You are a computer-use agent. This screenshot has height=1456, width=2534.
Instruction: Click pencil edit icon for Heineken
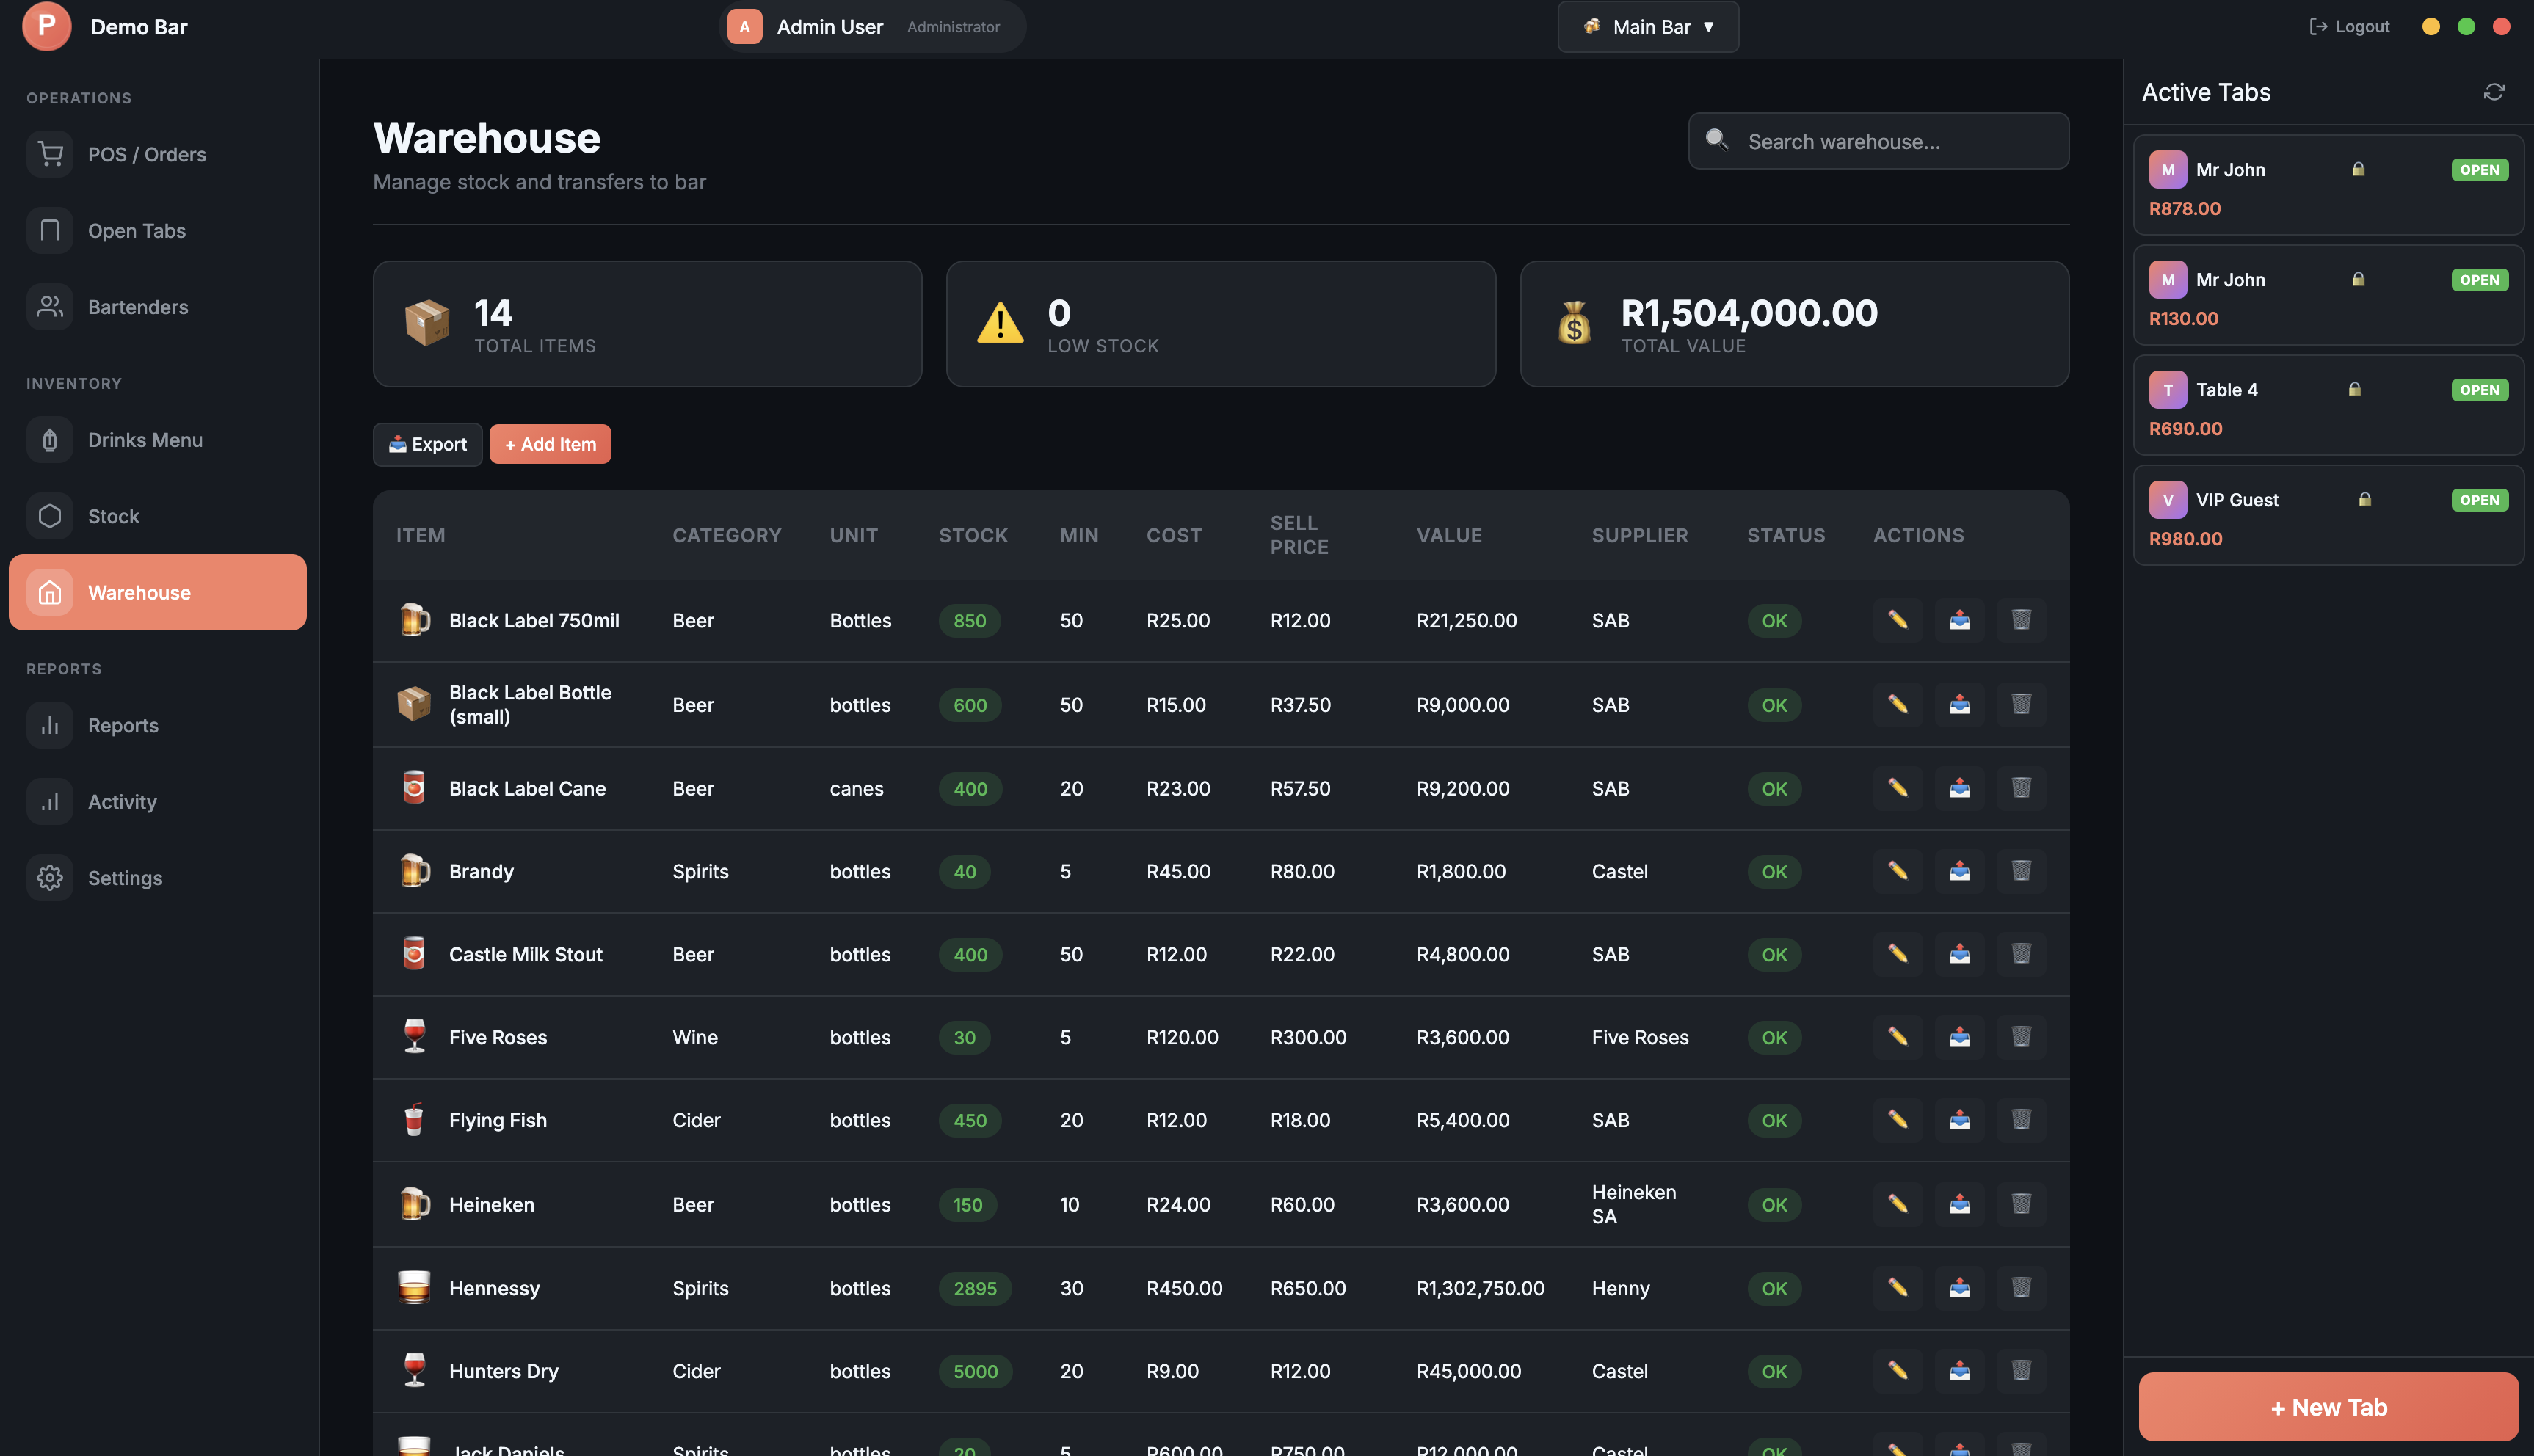pyautogui.click(x=1897, y=1204)
